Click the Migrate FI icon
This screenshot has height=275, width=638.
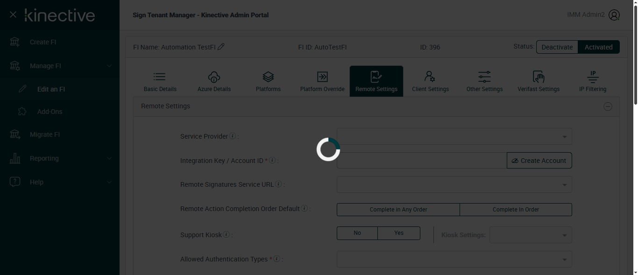15,134
